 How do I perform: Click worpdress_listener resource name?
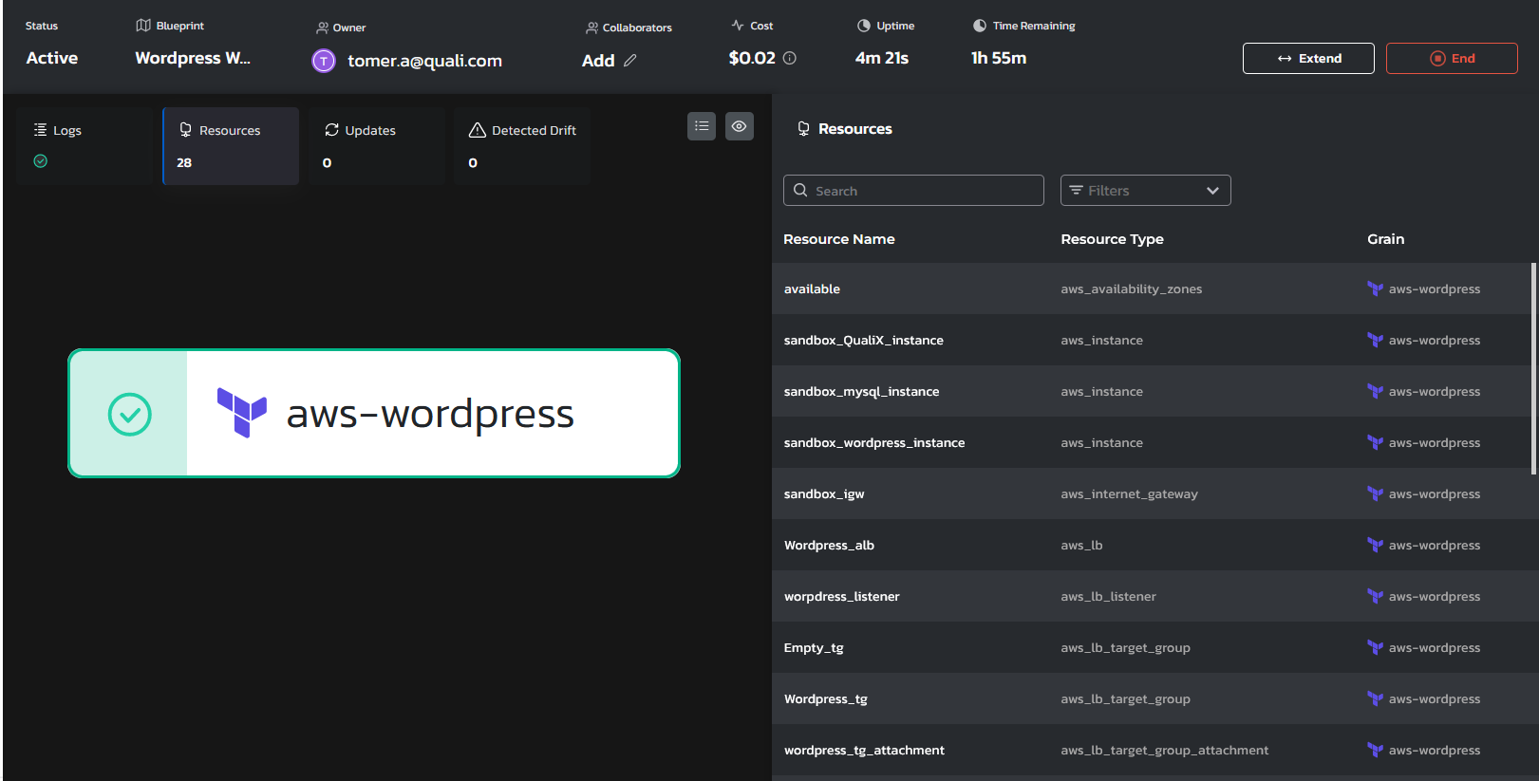[x=841, y=596]
